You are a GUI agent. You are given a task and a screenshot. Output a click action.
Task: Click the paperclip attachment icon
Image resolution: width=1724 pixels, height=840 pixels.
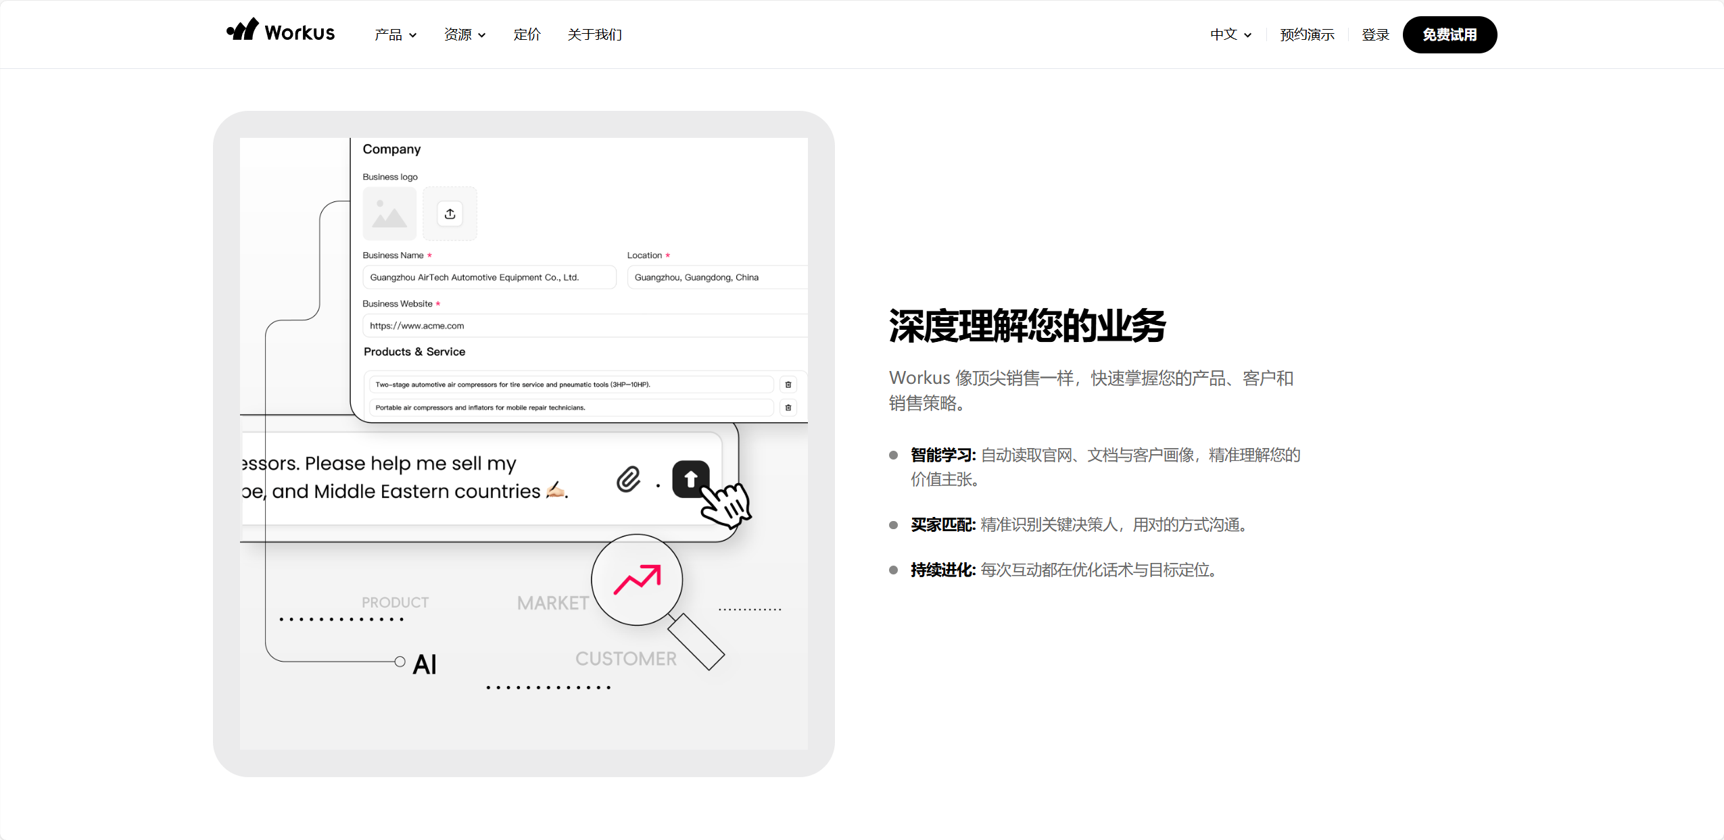coord(628,479)
